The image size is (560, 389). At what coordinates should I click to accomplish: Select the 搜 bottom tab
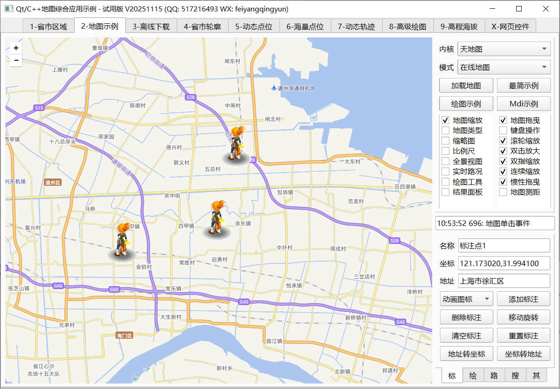(515, 376)
